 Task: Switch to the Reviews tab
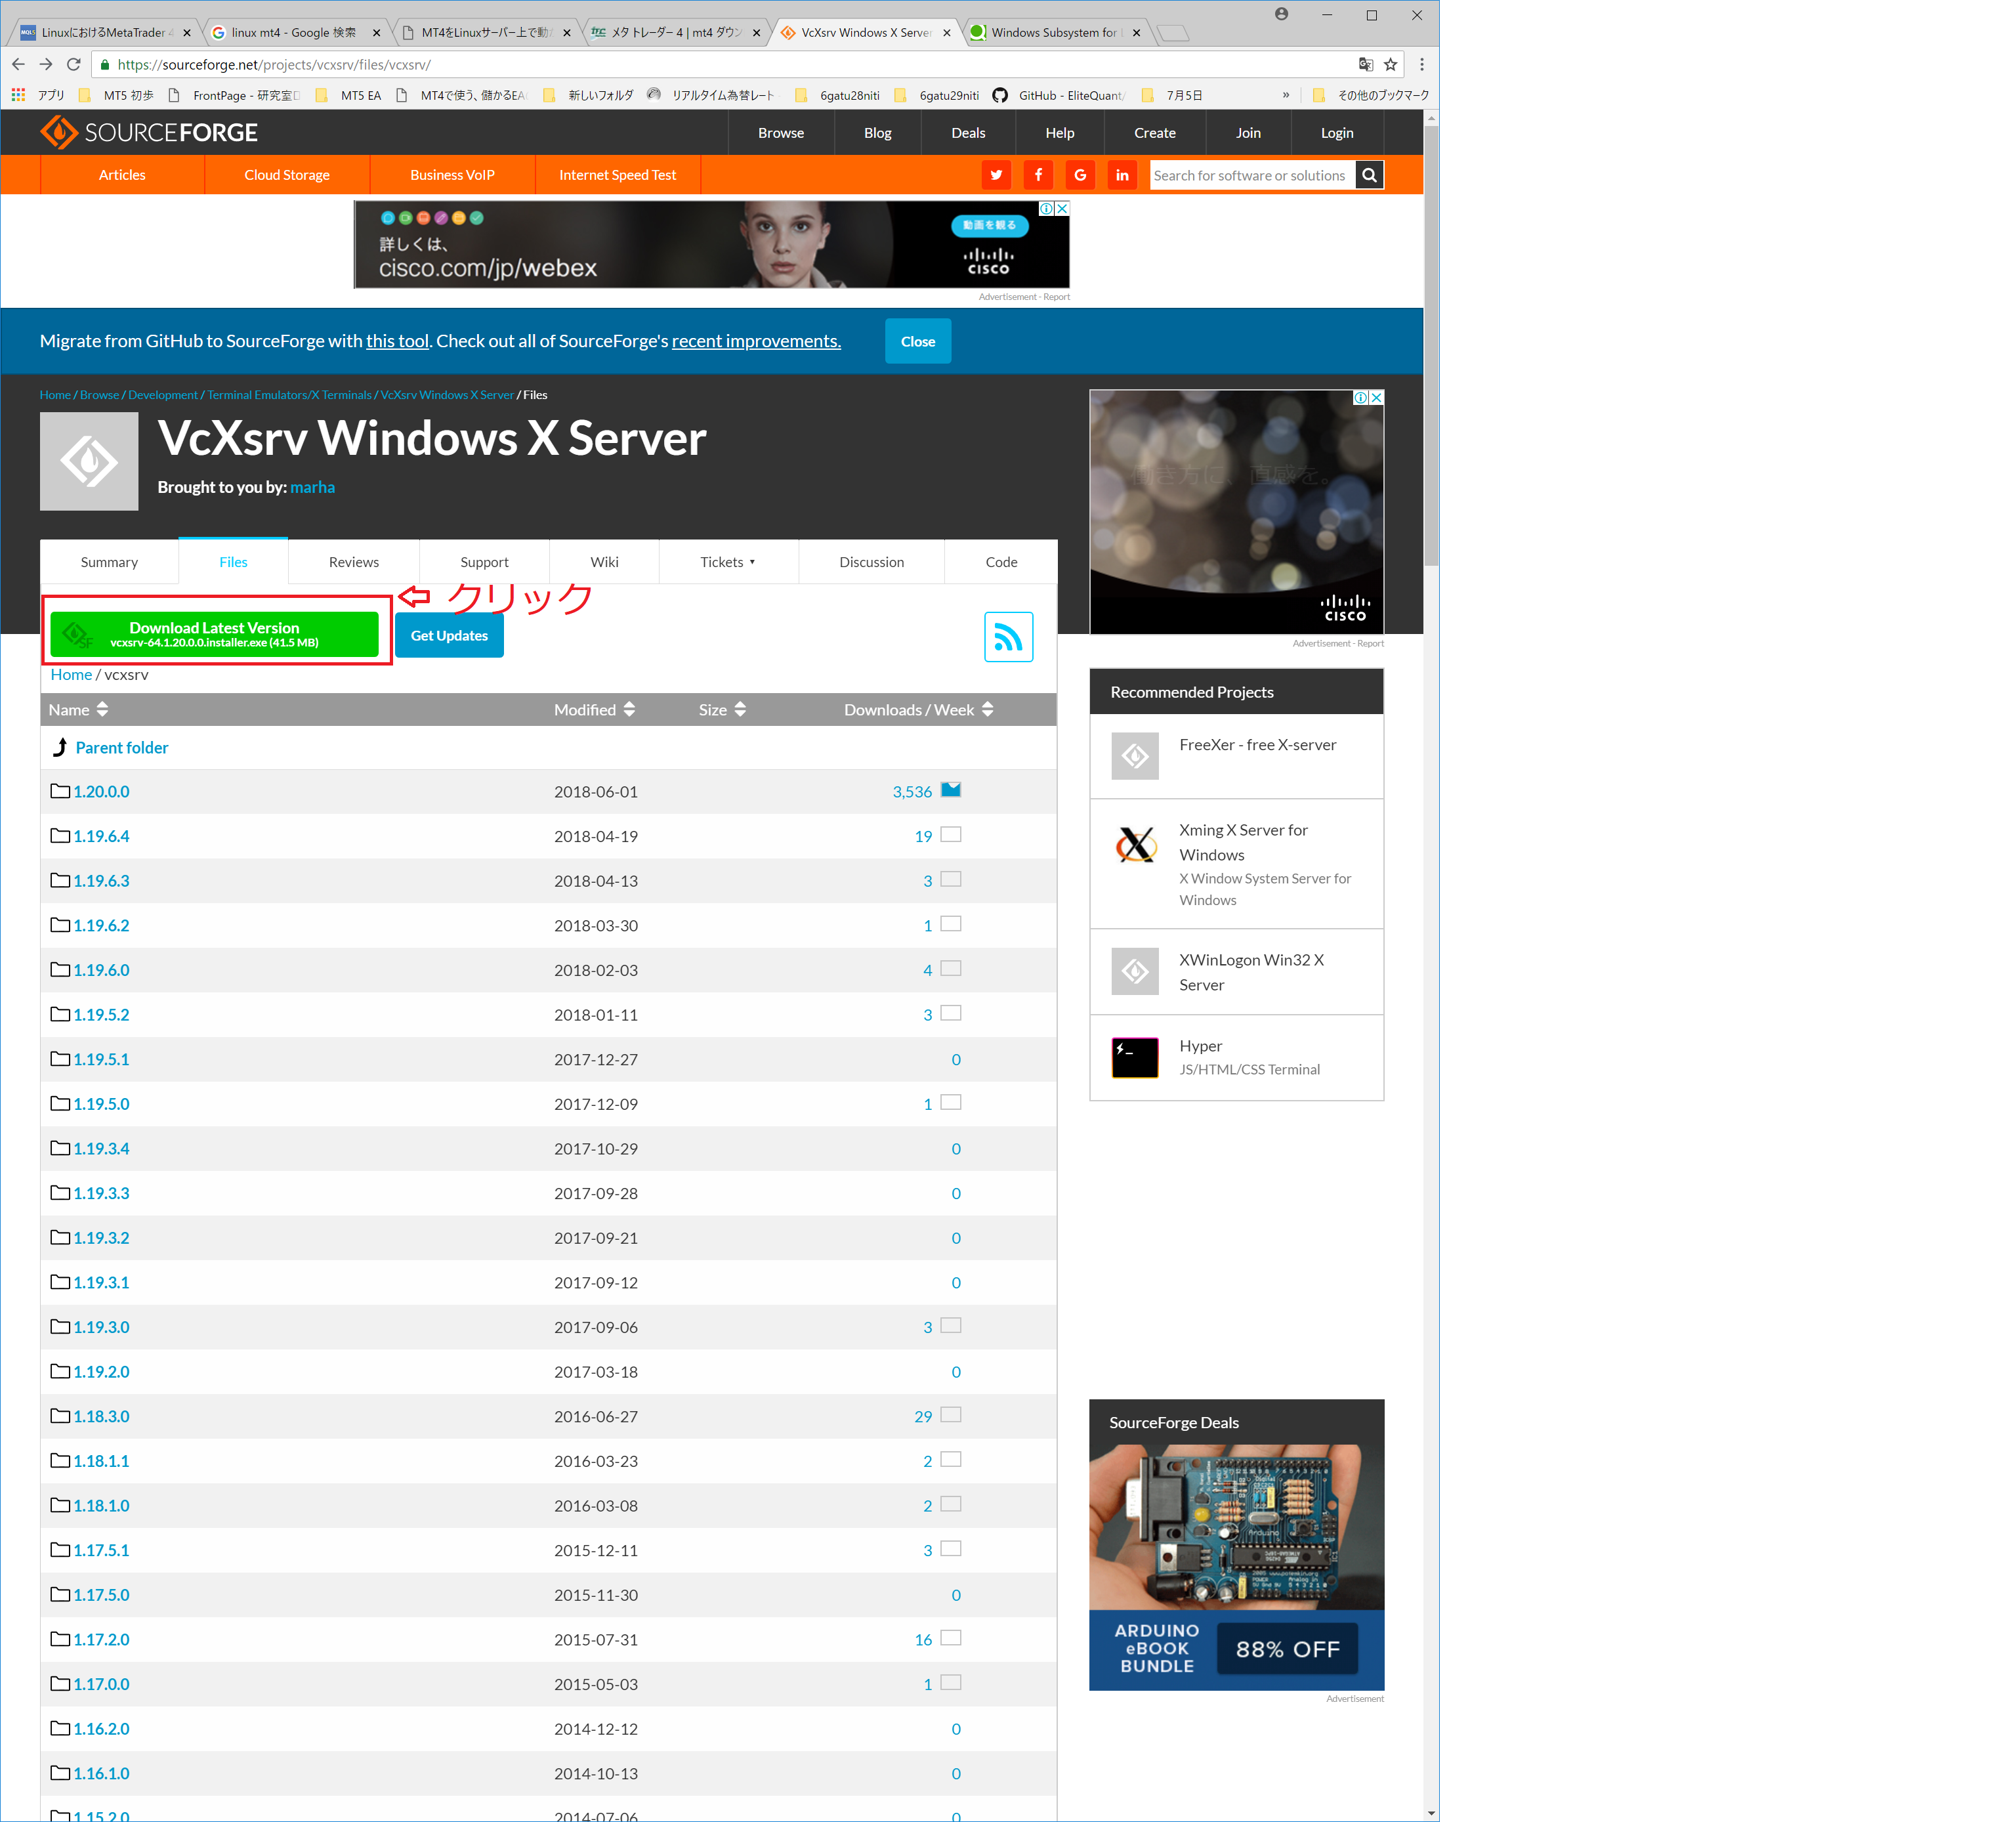click(354, 562)
